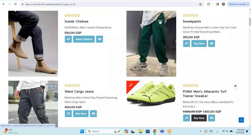Show hidden system tray icons
The image size is (251, 135).
pyautogui.click(x=200, y=131)
